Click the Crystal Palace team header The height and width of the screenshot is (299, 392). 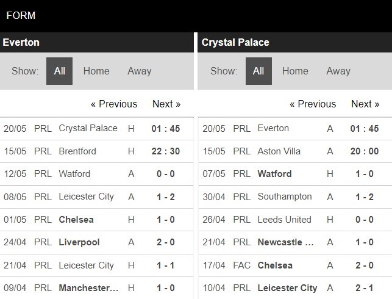(x=235, y=42)
